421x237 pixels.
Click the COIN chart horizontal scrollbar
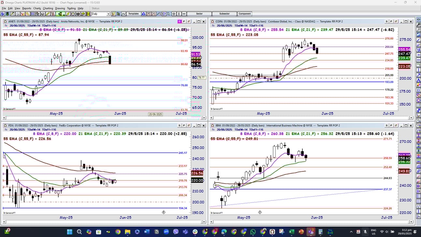click(x=312, y=118)
